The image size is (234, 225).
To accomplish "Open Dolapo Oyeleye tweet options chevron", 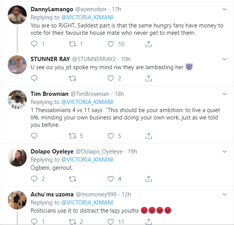I will [224, 151].
